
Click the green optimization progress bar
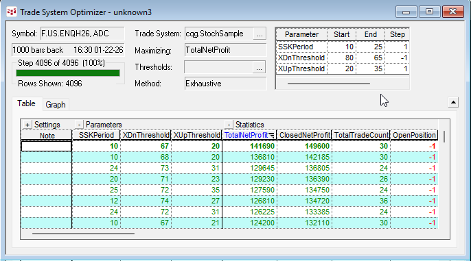tap(68, 73)
